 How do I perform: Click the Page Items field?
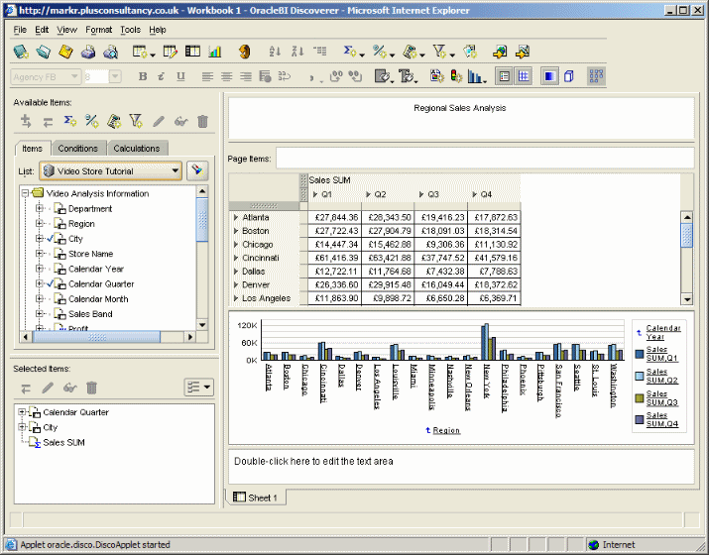click(484, 158)
